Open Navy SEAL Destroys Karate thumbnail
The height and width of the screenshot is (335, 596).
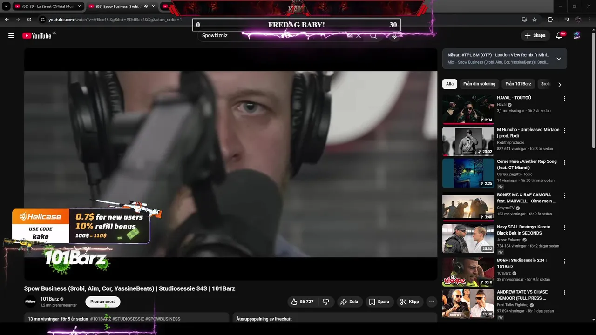pyautogui.click(x=468, y=239)
